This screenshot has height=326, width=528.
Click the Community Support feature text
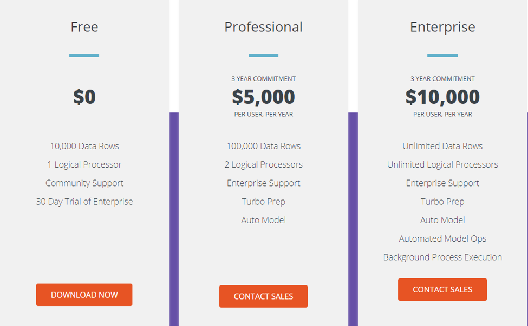coord(84,183)
